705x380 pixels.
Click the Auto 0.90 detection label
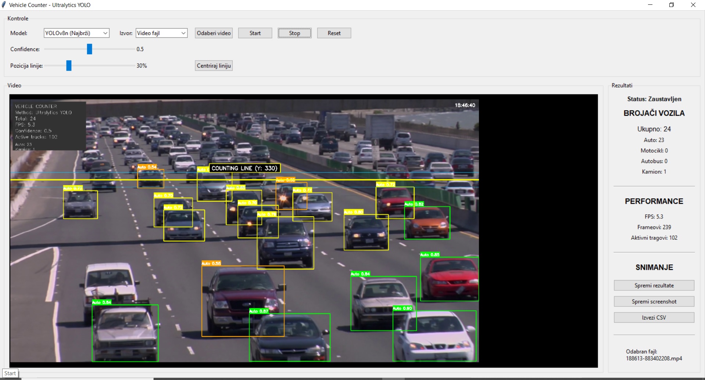tap(402, 308)
